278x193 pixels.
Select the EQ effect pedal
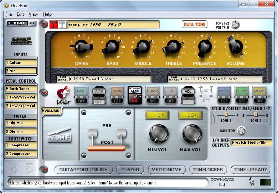pos(170,95)
